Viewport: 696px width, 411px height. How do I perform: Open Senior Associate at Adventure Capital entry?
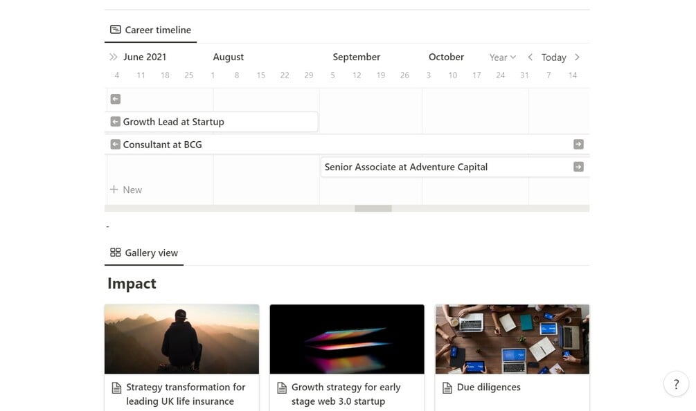pos(455,167)
